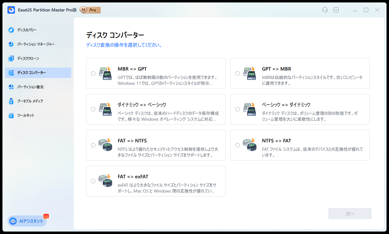Image resolution: width=389 pixels, height=234 pixels.
Task: Click the AI assistant notification badge
Action: click(x=46, y=216)
